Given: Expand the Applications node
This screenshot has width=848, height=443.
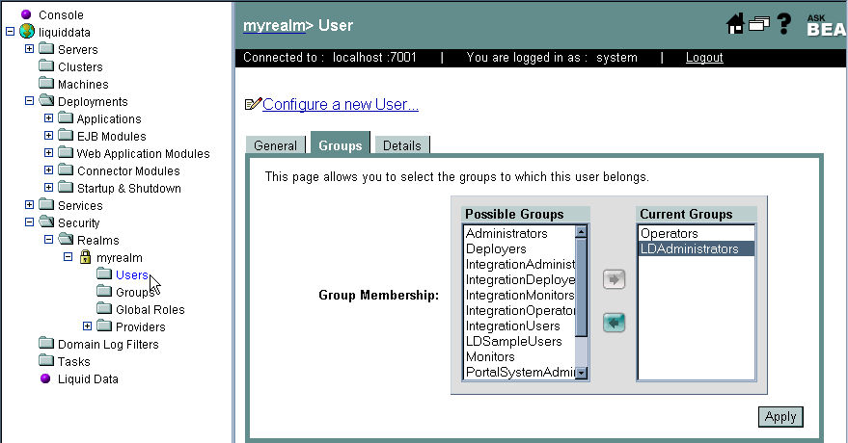Looking at the screenshot, I should tap(48, 117).
